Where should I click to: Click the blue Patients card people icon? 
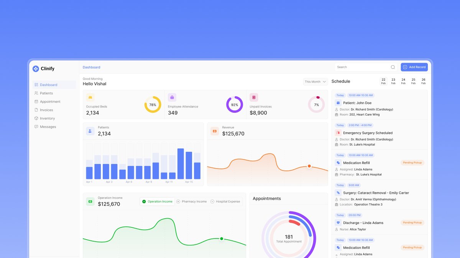pyautogui.click(x=90, y=131)
